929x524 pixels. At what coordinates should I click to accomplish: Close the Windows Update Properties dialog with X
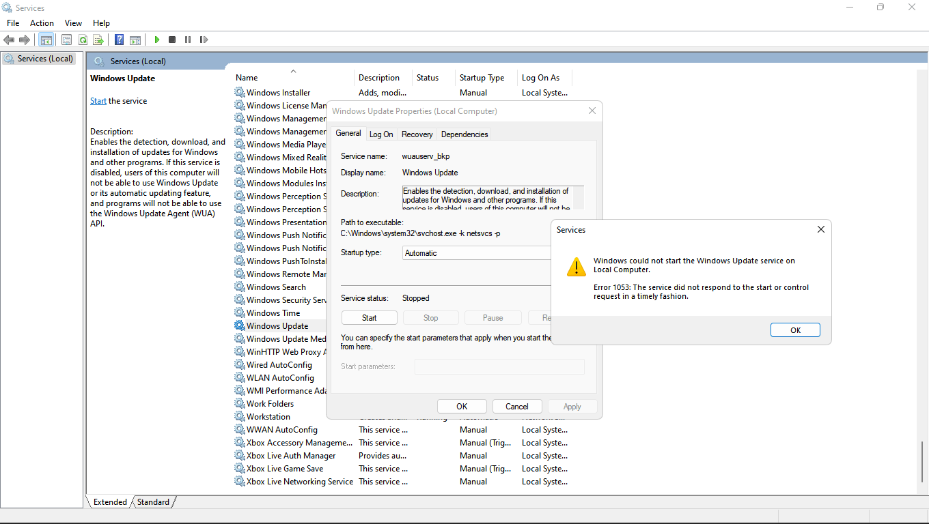click(592, 111)
